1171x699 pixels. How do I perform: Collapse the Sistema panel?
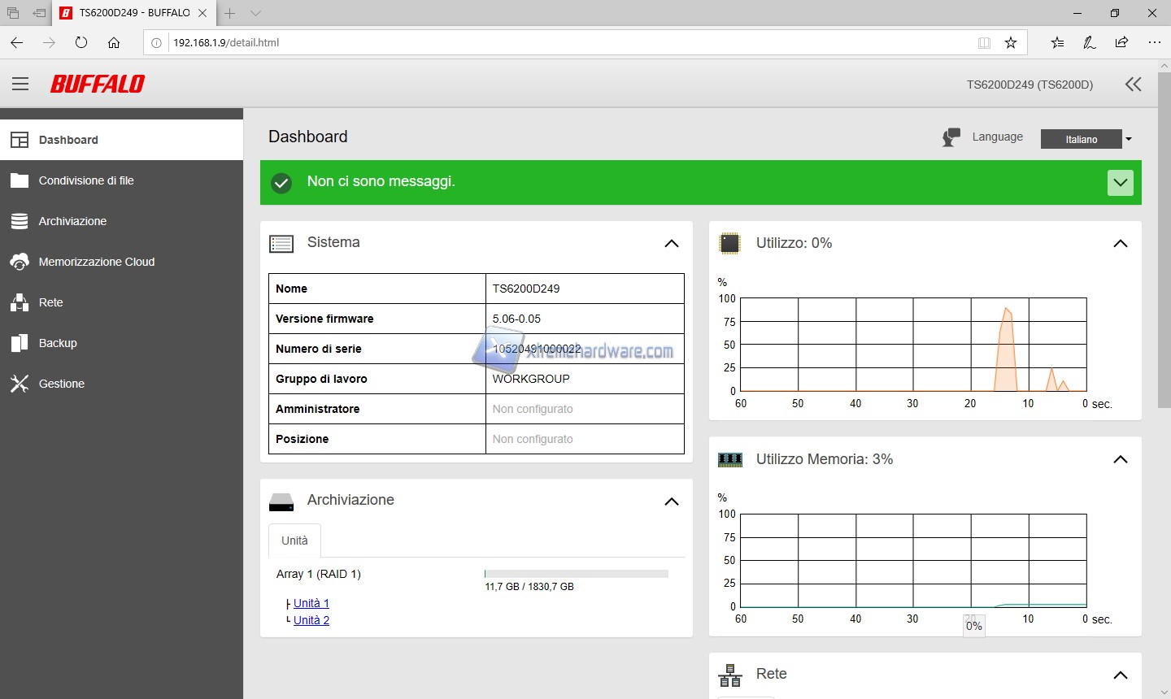click(x=671, y=243)
